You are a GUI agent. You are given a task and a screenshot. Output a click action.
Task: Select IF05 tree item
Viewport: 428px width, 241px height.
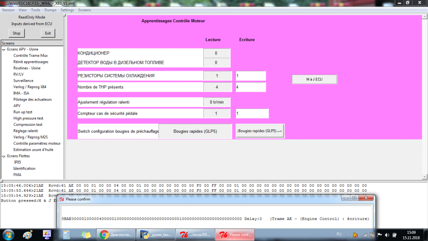click(x=18, y=162)
